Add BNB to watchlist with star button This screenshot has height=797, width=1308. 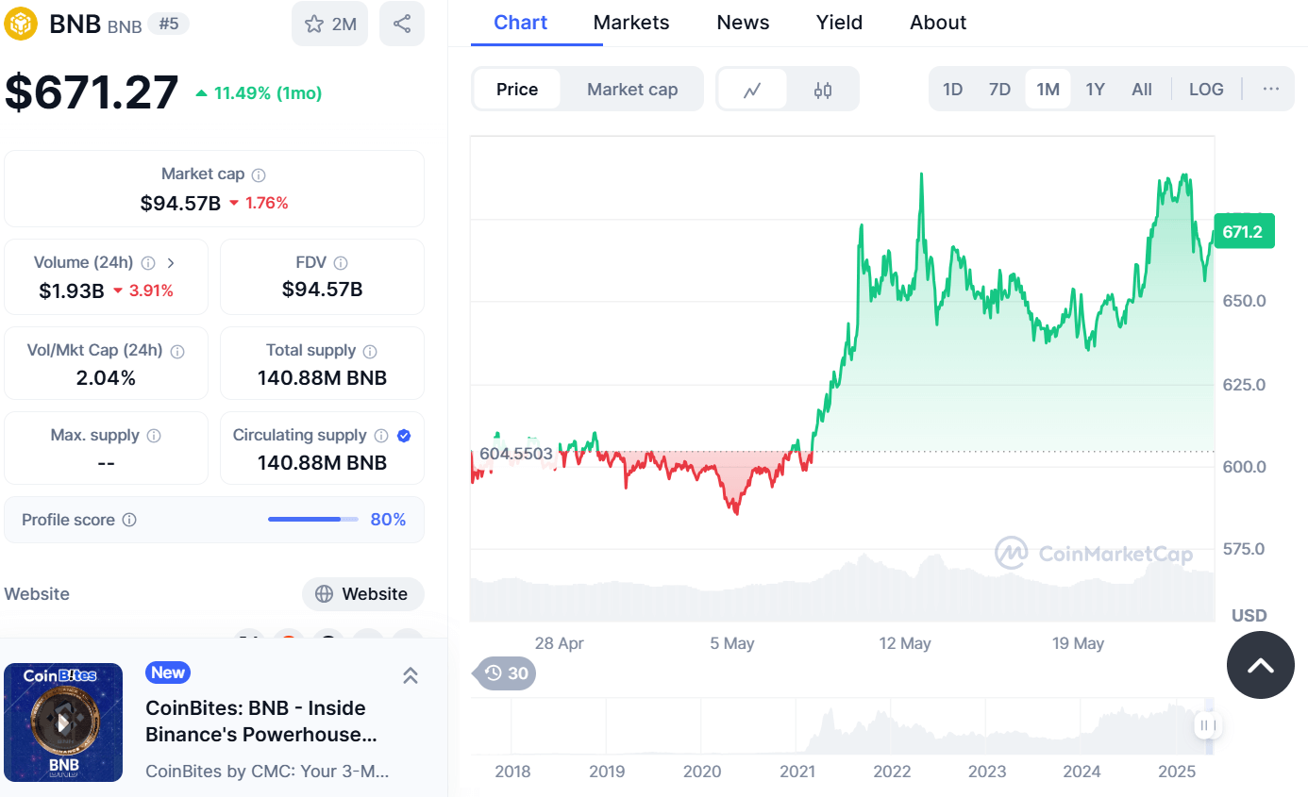pos(329,24)
